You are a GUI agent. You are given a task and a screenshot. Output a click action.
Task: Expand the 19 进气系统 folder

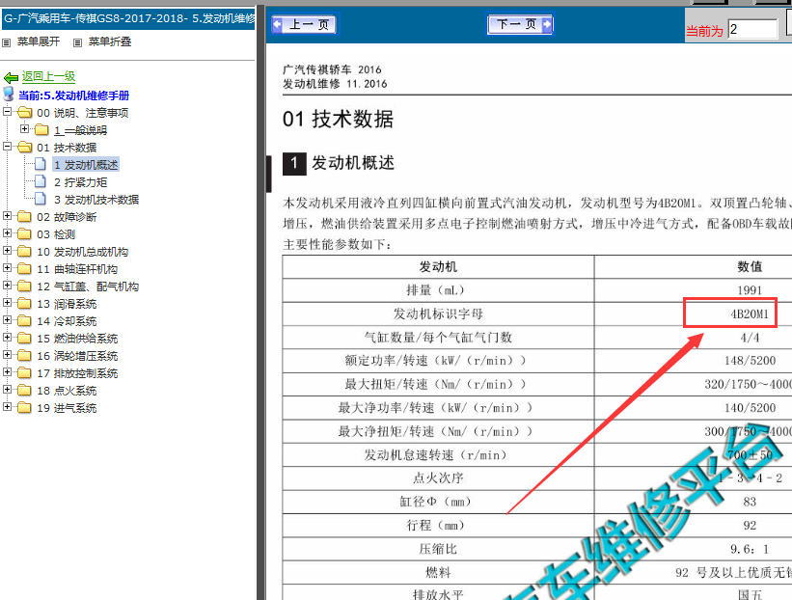click(7, 406)
